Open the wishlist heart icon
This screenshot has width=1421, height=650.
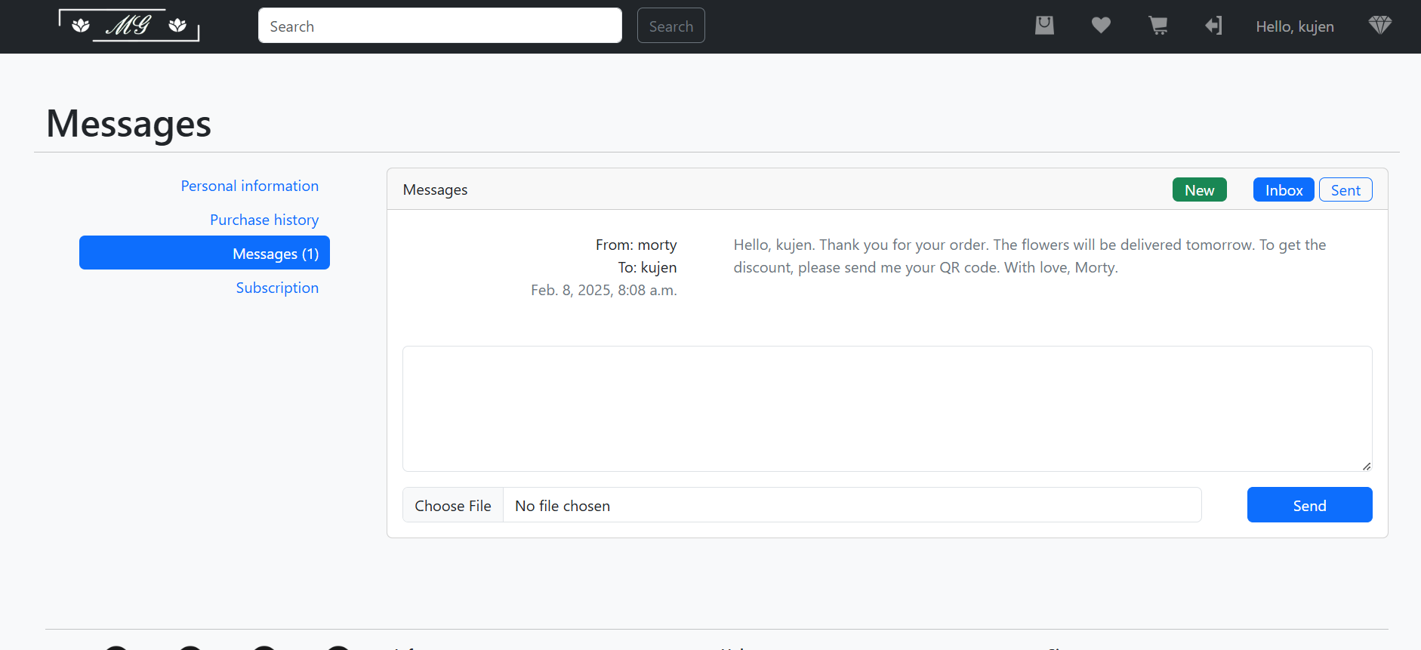coord(1101,26)
